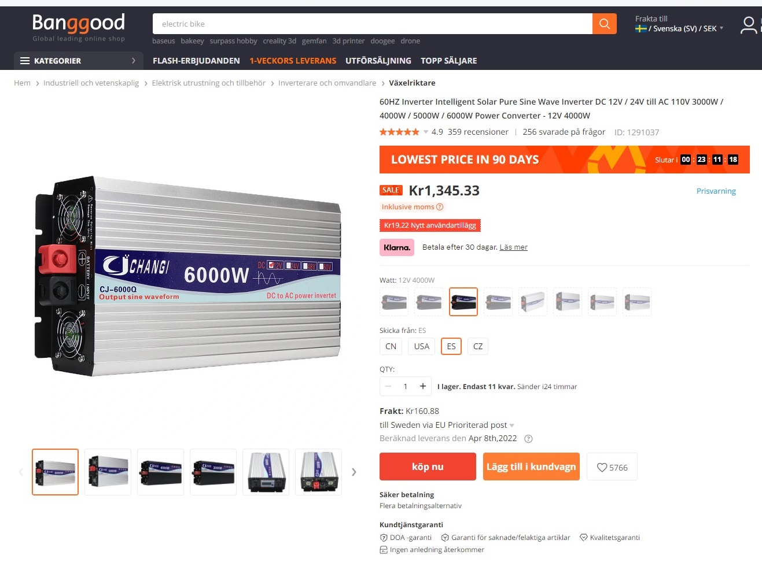Click the heart wishlist icon 5766
The image size is (762, 581).
pyautogui.click(x=612, y=467)
